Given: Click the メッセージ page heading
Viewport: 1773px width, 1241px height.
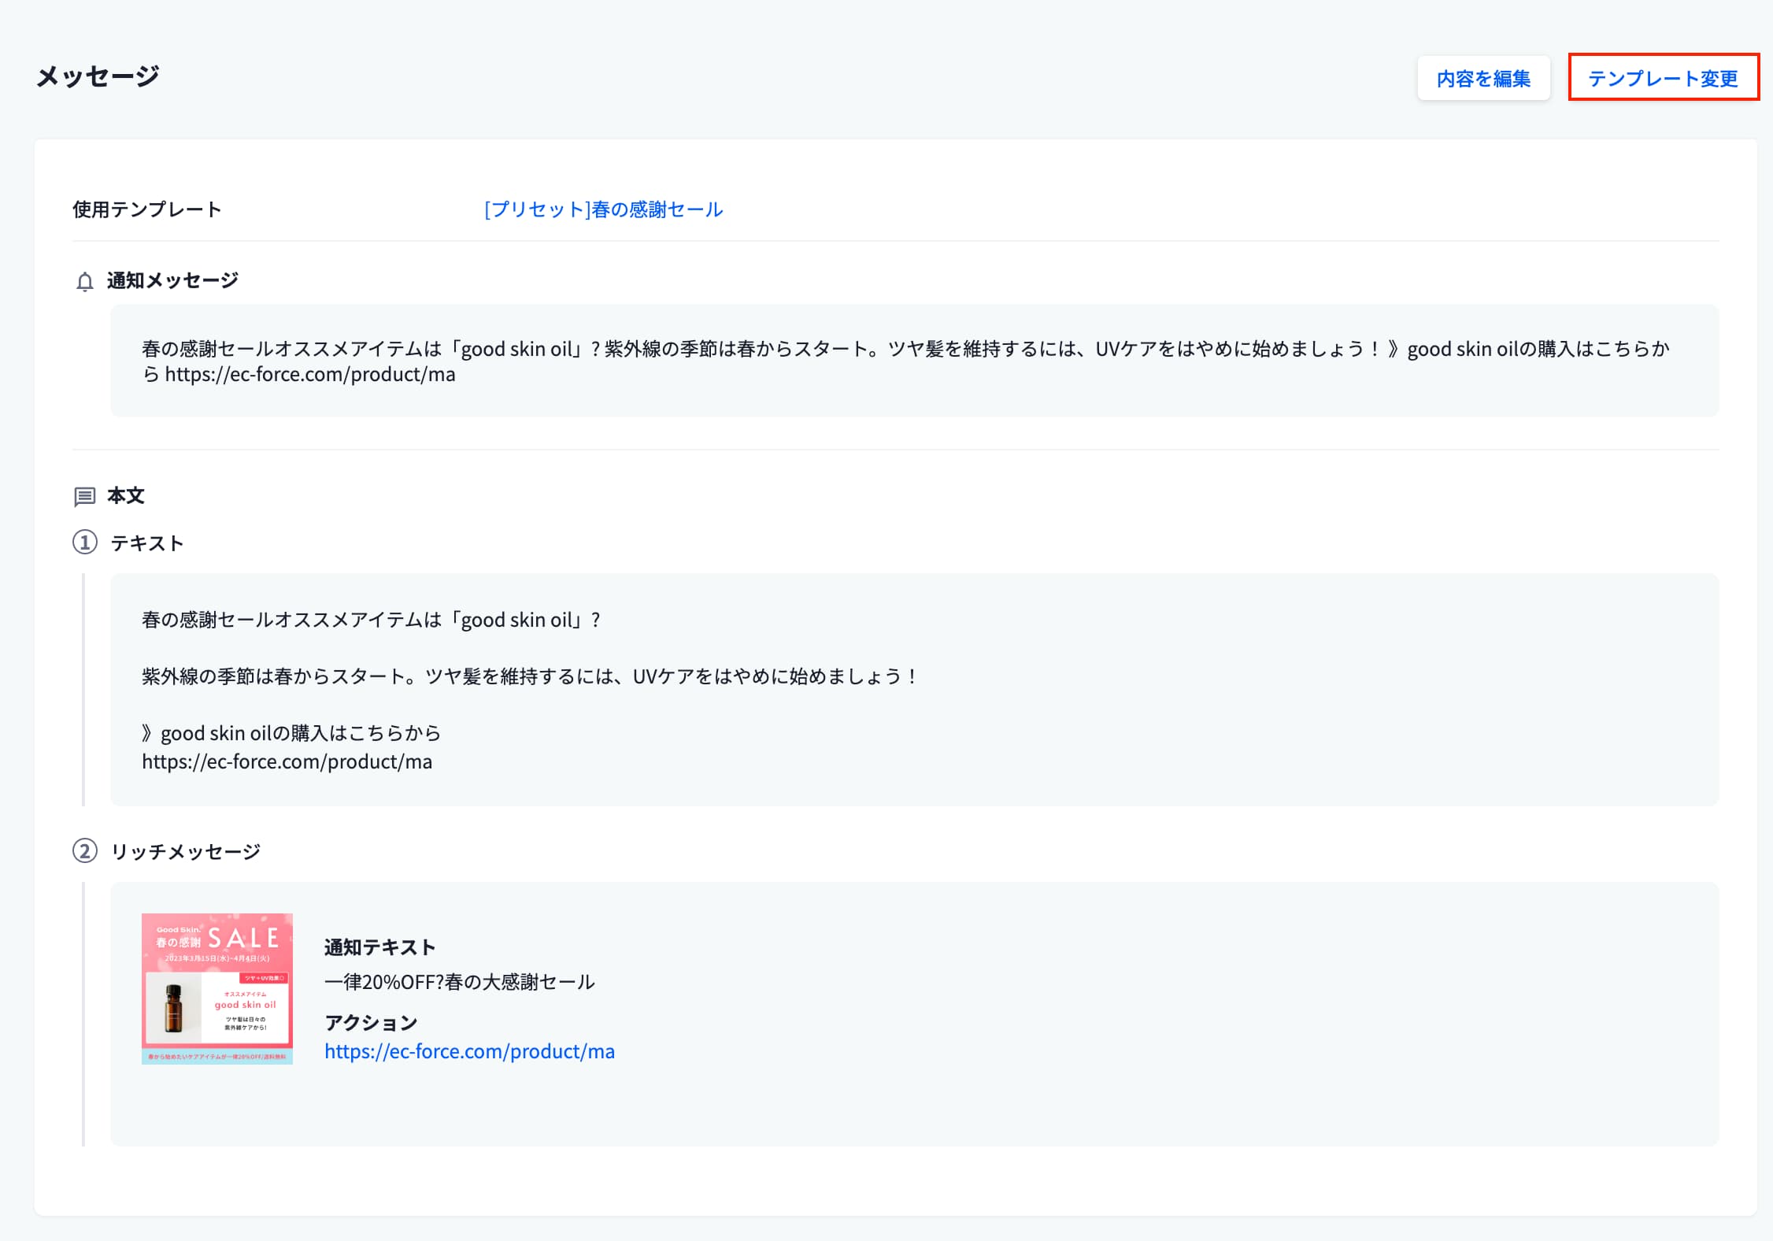Looking at the screenshot, I should click(98, 76).
